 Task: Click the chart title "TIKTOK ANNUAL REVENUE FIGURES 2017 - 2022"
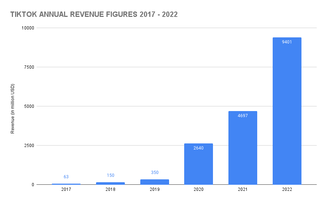pos(94,14)
